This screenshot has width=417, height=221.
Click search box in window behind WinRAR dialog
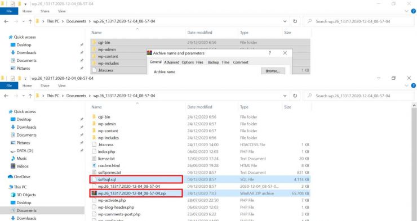pyautogui.click(x=358, y=21)
